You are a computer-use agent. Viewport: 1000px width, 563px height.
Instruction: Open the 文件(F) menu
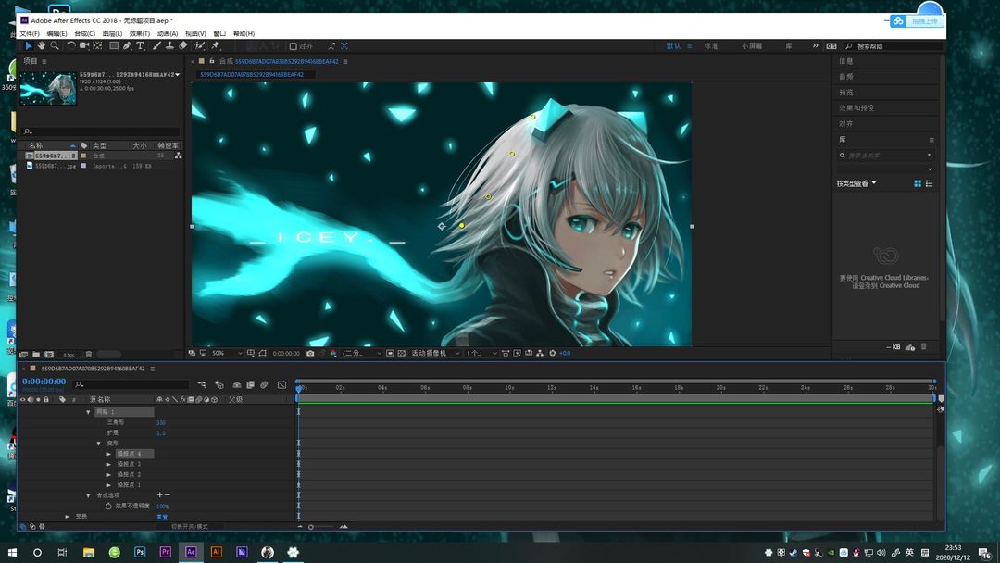click(x=30, y=33)
